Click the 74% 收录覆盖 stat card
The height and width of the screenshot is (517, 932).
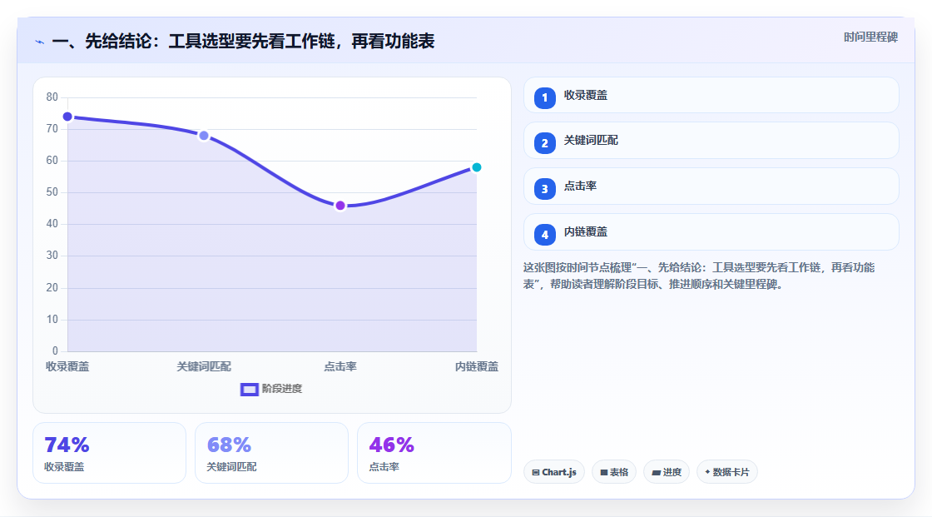[109, 453]
